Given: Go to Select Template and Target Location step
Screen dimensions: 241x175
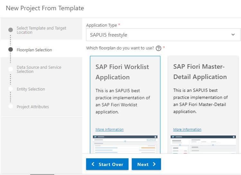Looking at the screenshot, I should pyautogui.click(x=41, y=30).
